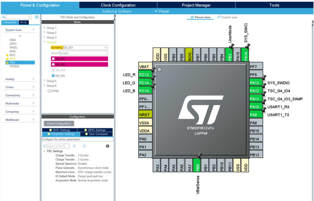Screen dimensions: 314x201
Task: Click the next search result arrow icon
Action: pos(84,146)
